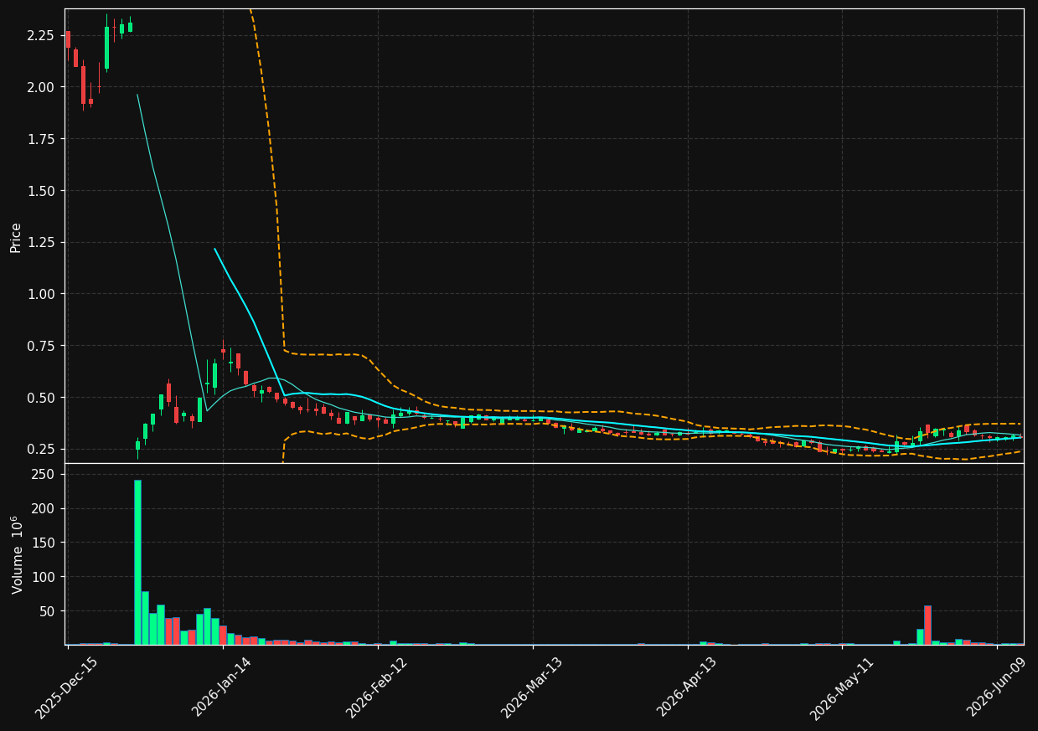Select the 2025-Dec-15 date label
1038x731 pixels.
[66, 687]
